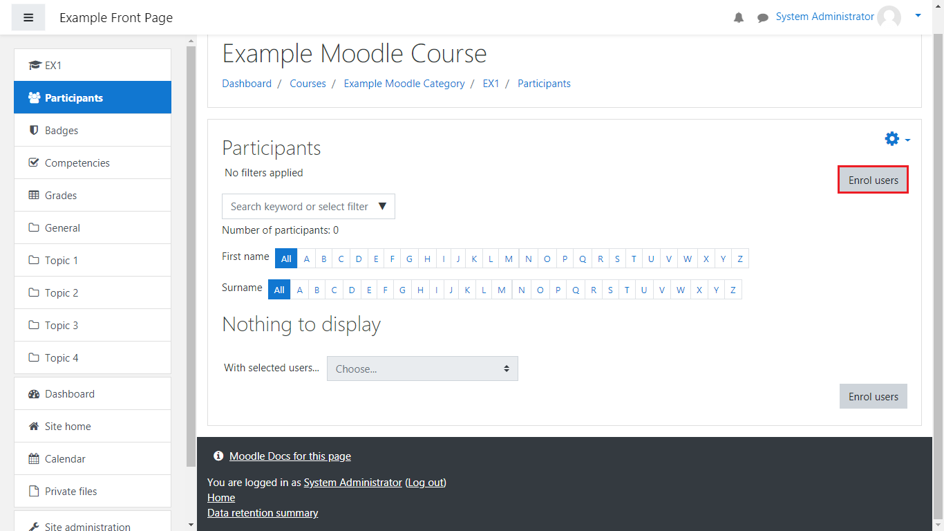Click the highlighted Enrol users button
The height and width of the screenshot is (531, 944).
tap(873, 180)
